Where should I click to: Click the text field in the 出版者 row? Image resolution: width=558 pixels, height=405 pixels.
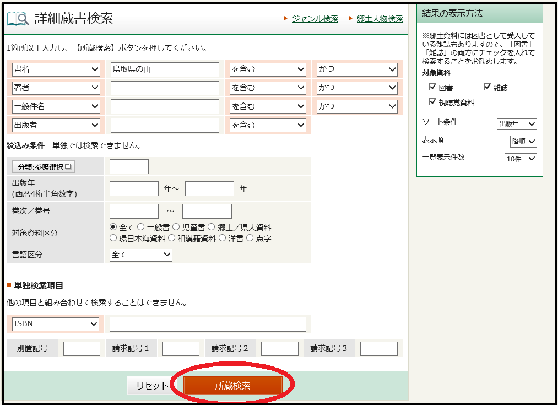[x=165, y=125]
